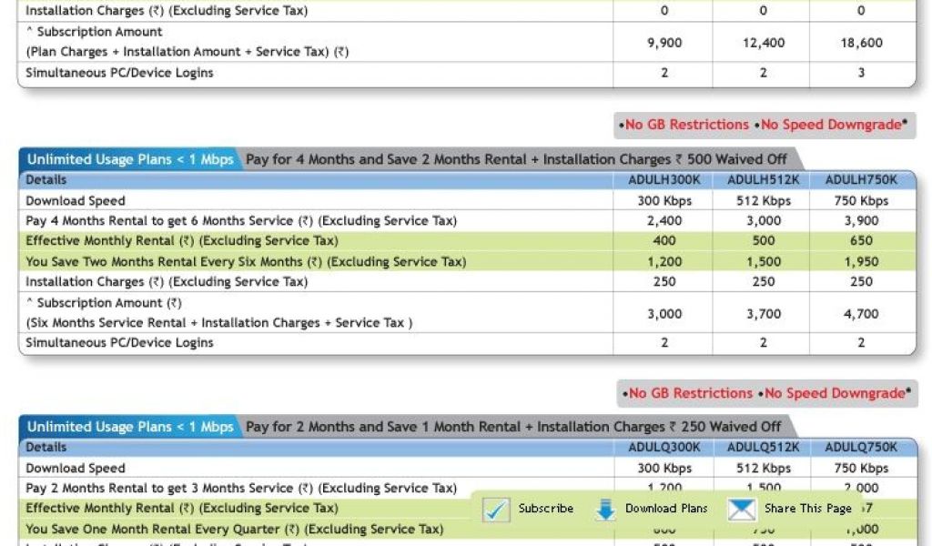The width and height of the screenshot is (932, 546).
Task: Click the Download Plans arrow icon
Action: [x=605, y=509]
